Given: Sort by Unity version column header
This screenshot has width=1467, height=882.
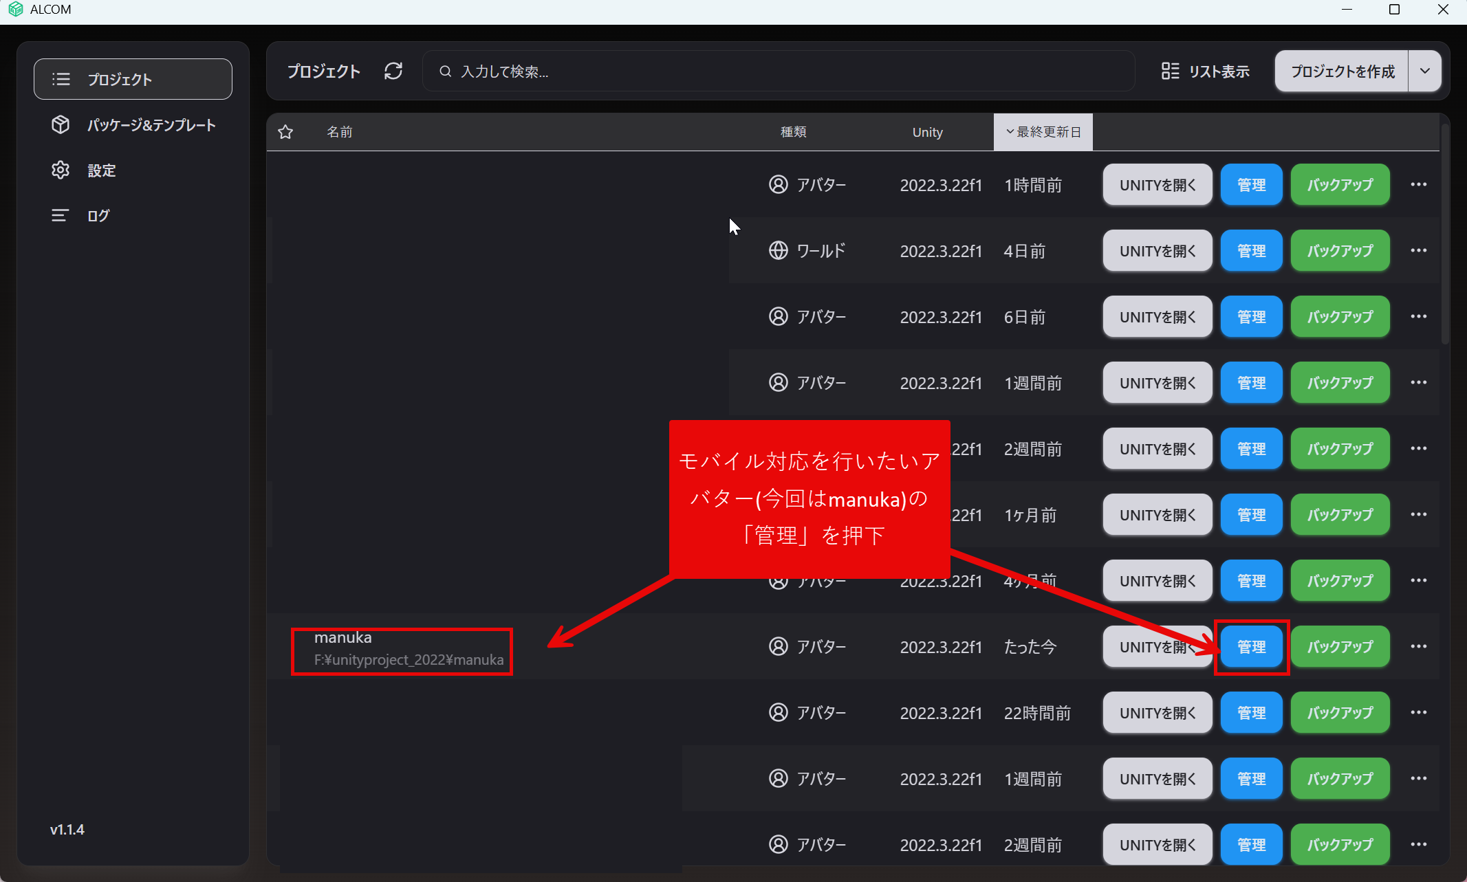Looking at the screenshot, I should tap(927, 131).
